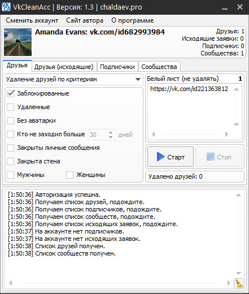Open the Сообщества tab
Viewport: 249px width, 294px height.
coord(159,67)
